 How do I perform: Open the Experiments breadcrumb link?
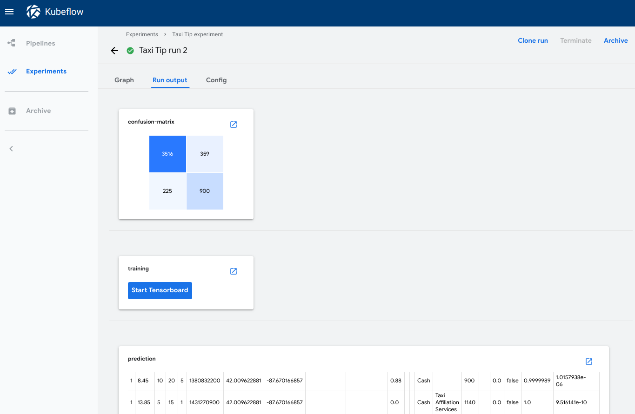point(142,34)
